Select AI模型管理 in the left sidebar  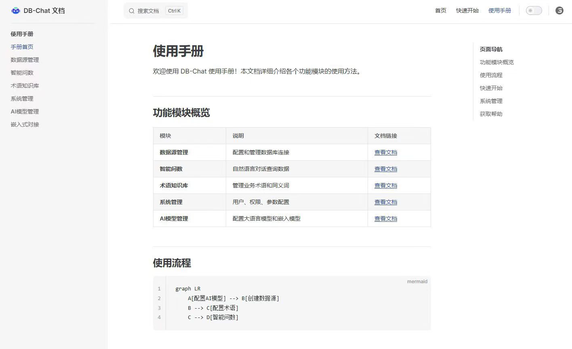25,111
